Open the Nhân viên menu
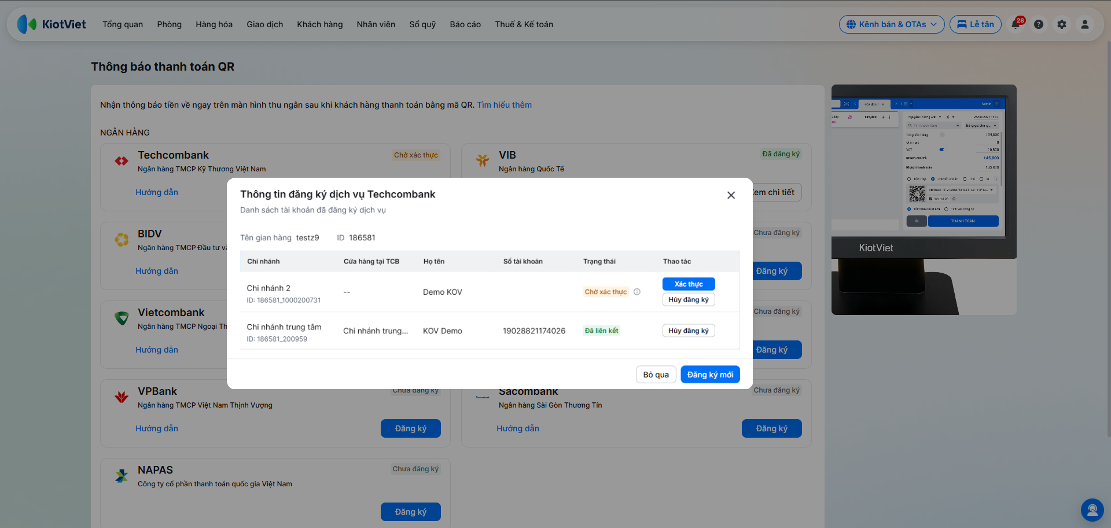 (376, 24)
